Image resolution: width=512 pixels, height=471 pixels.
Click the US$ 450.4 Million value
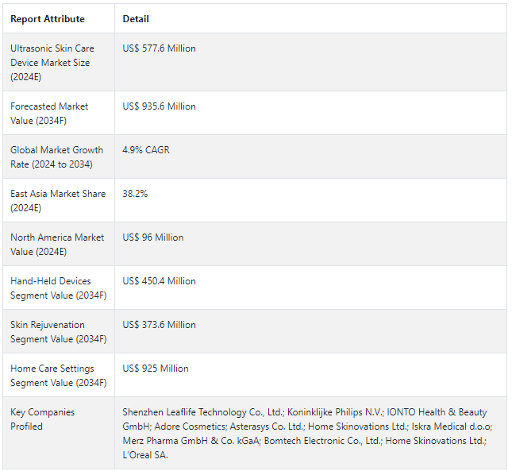159,281
